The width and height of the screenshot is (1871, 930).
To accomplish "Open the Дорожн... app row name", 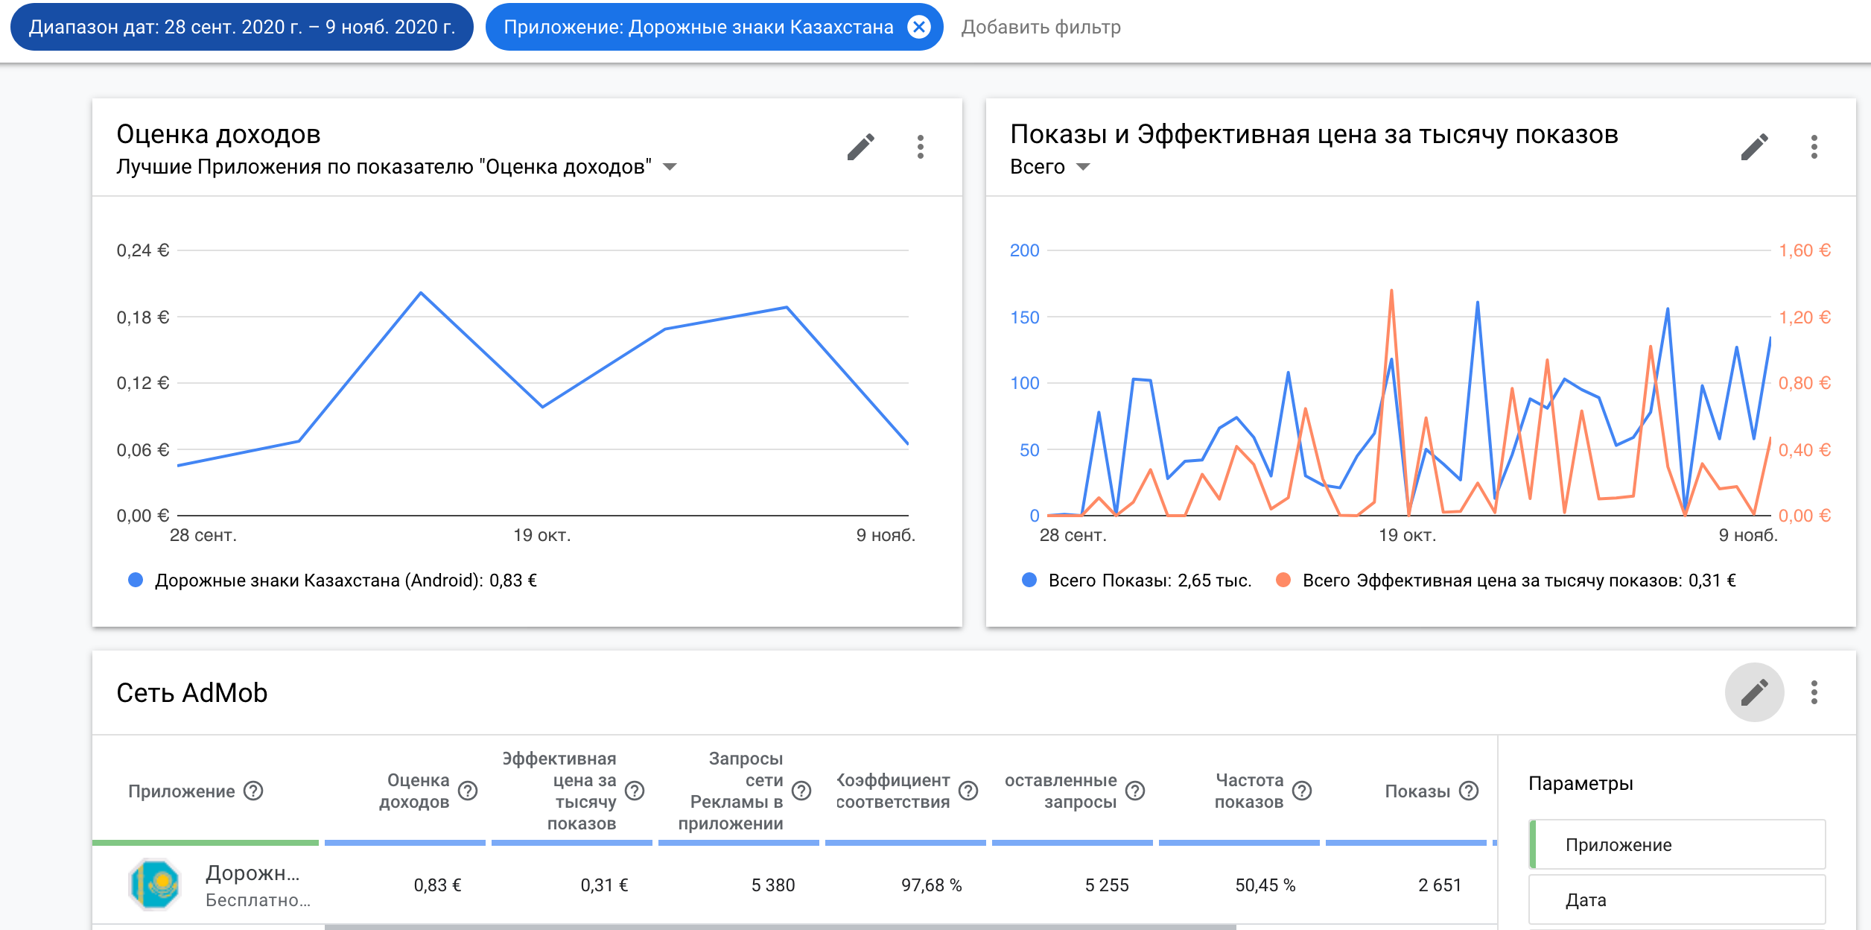I will click(x=253, y=873).
